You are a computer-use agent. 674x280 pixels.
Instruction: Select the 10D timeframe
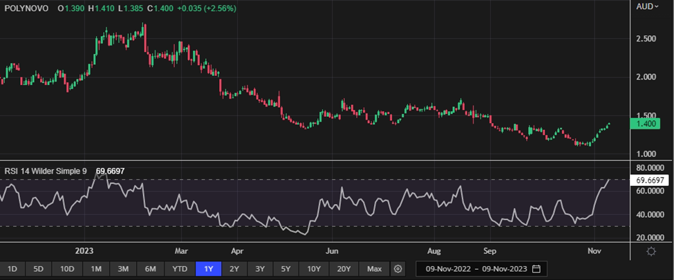[67, 269]
